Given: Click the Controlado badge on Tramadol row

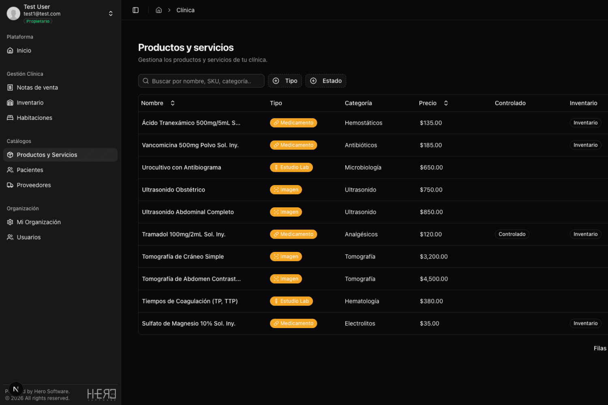Looking at the screenshot, I should (512, 234).
